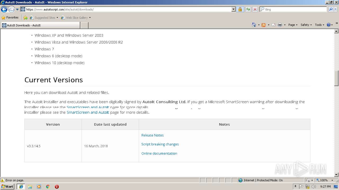Click the Forward navigation arrow
Image resolution: width=339 pixels, height=190 pixels.
[x=11, y=9]
